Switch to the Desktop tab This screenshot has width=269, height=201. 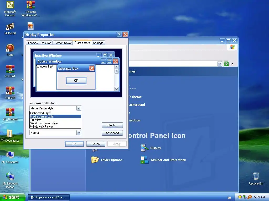click(x=46, y=43)
